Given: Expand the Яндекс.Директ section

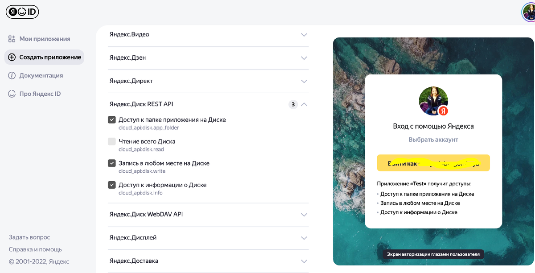Looking at the screenshot, I should point(208,81).
